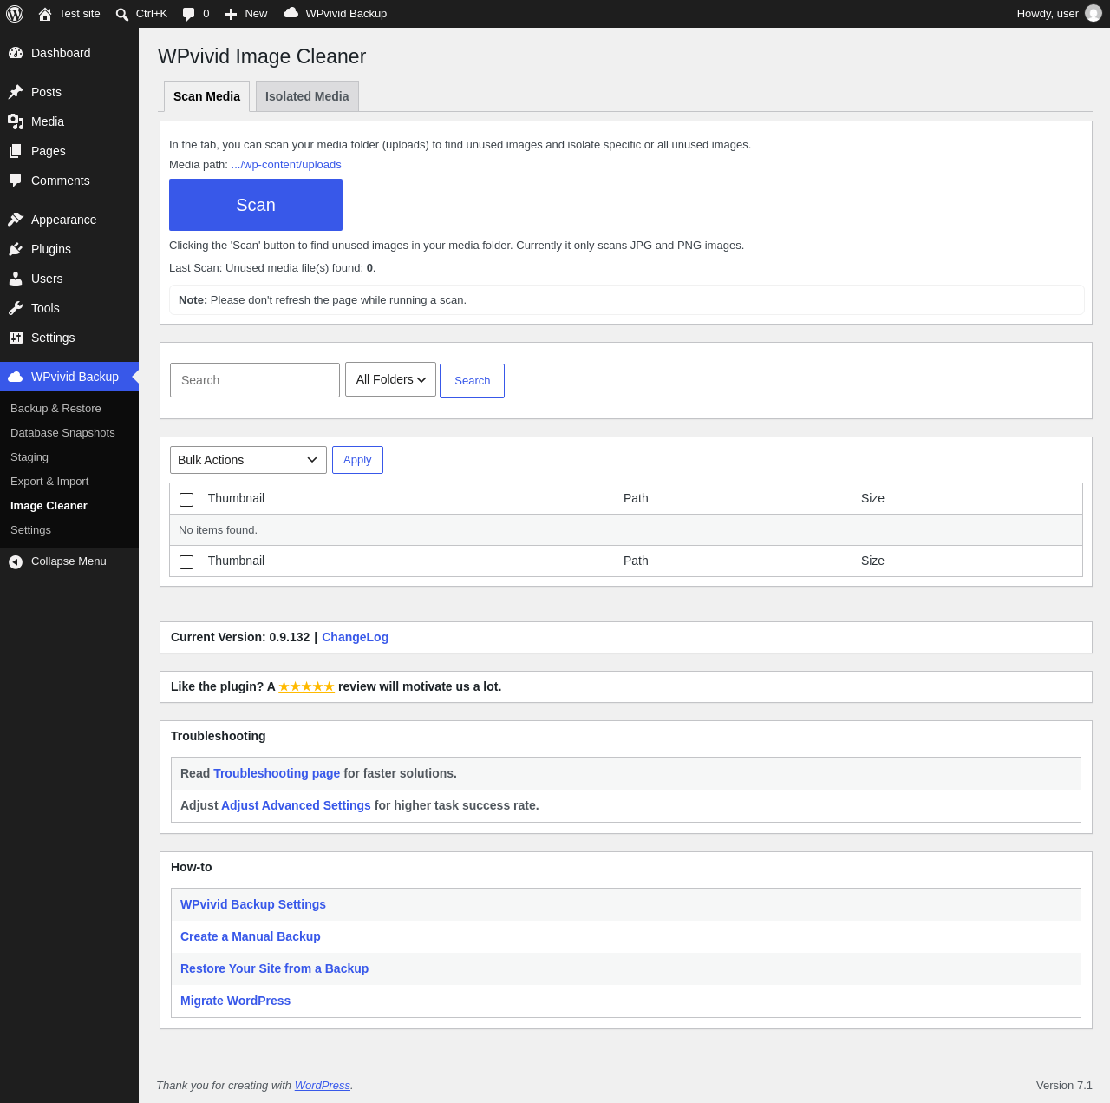
Task: Open the search magnifier icon in admin bar
Action: 122,14
